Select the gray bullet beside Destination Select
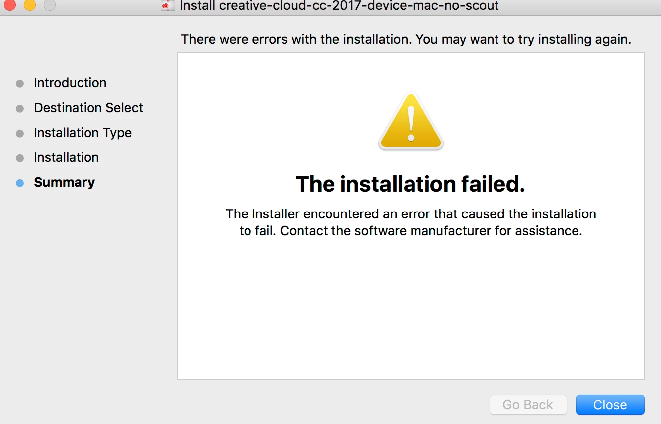The image size is (661, 424). [20, 108]
